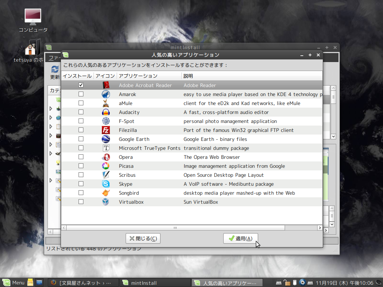This screenshot has height=287, width=383.
Task: Click the Microsoft TrueType Fonts icon
Action: (106, 148)
